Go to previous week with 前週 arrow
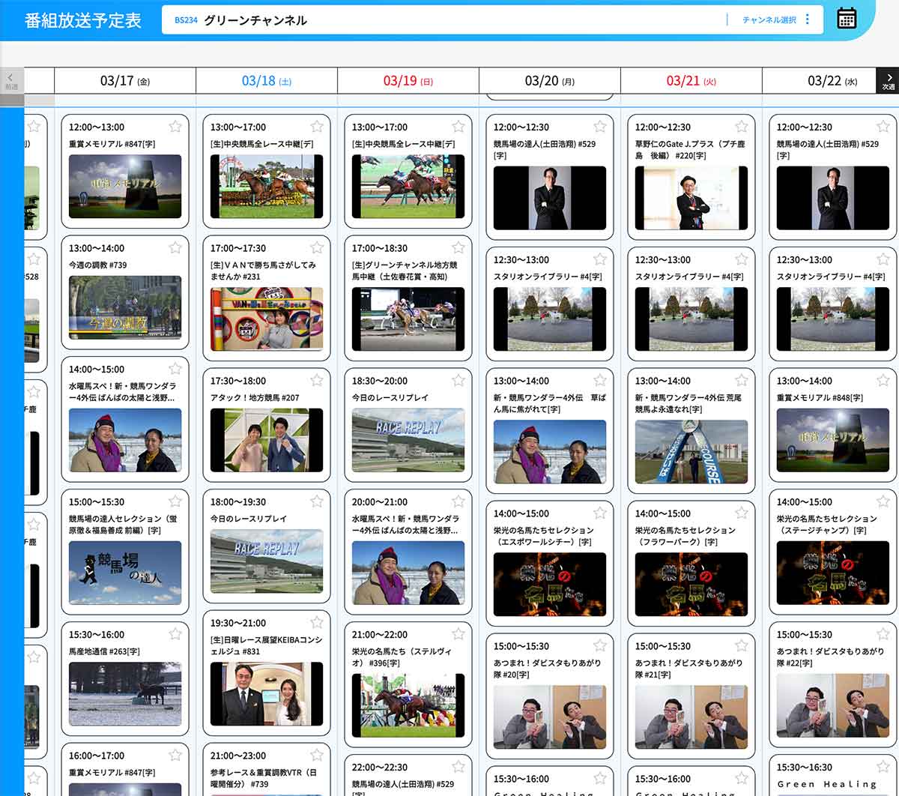Image resolution: width=899 pixels, height=796 pixels. [11, 80]
